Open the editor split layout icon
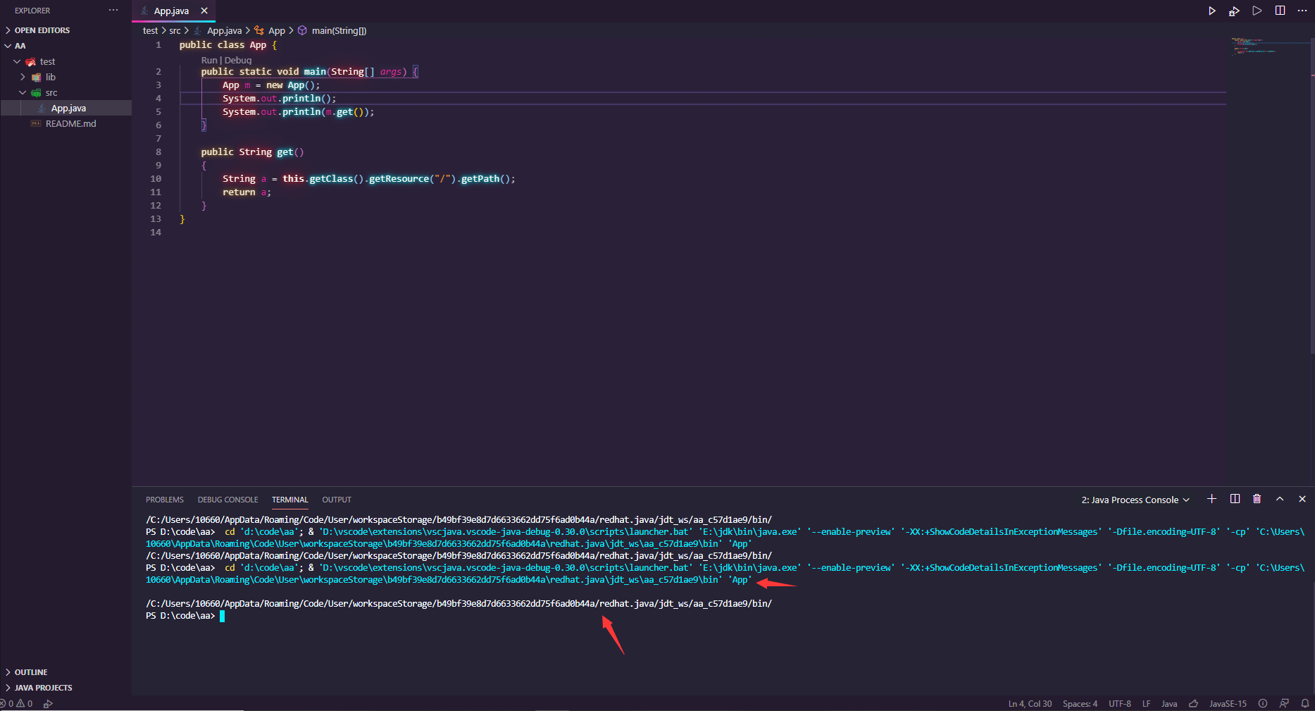The width and height of the screenshot is (1315, 711). click(1280, 11)
